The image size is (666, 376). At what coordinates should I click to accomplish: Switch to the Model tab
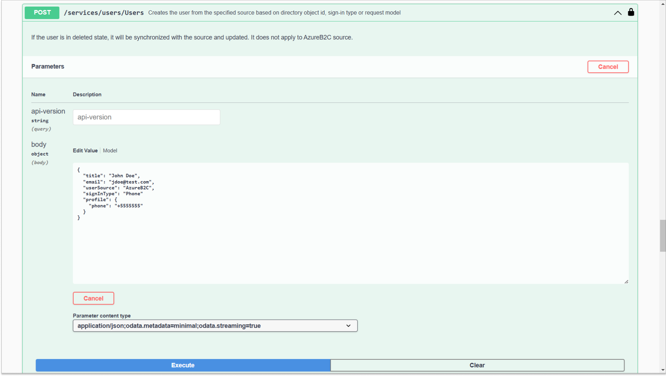[110, 151]
